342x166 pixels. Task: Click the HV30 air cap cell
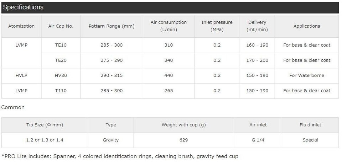coord(61,76)
